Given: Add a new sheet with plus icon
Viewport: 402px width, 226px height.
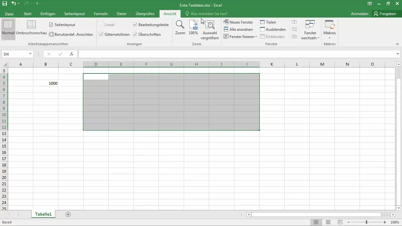Looking at the screenshot, I should (68, 214).
